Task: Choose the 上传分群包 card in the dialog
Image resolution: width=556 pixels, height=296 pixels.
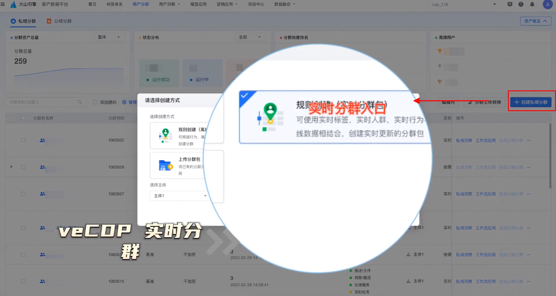Action: (187, 164)
